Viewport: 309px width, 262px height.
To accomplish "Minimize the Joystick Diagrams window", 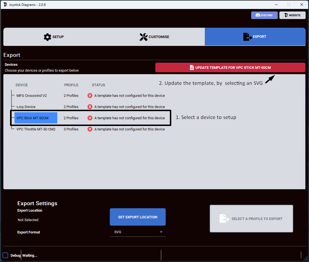I will (x=276, y=4).
